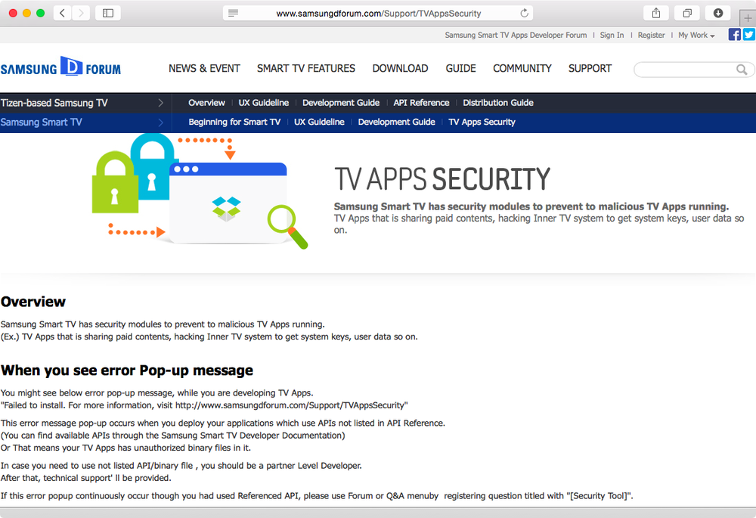Screen dimensions: 756x518
Task: Open TV Apps Security tab
Action: [x=482, y=122]
